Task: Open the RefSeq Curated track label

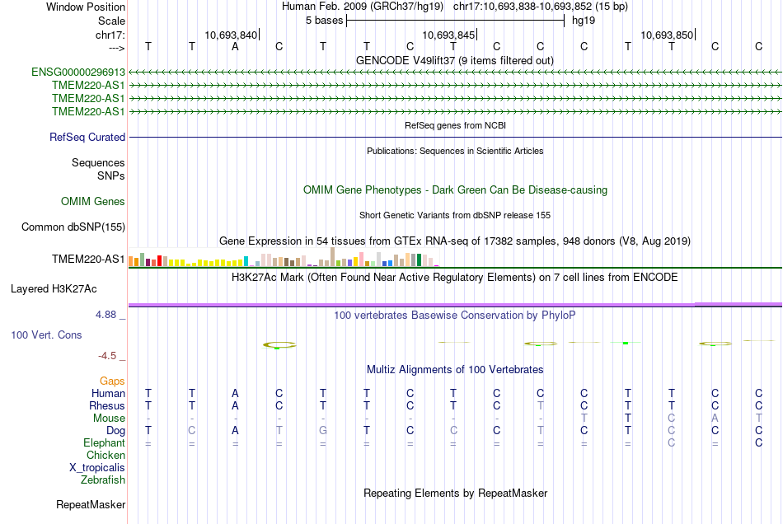Action: [87, 138]
